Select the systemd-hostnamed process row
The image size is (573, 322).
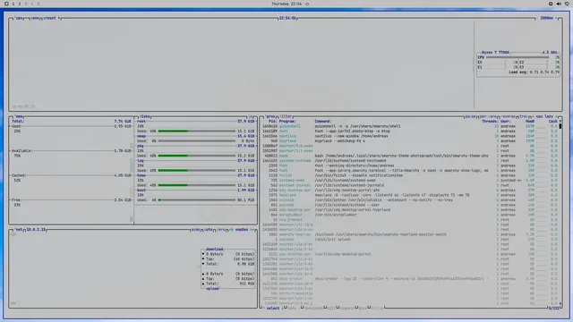tap(409, 161)
